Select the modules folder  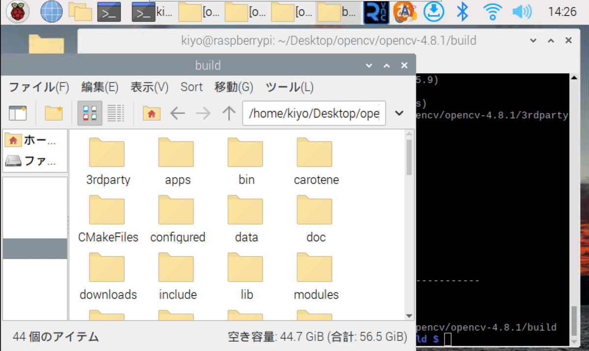coord(316,276)
